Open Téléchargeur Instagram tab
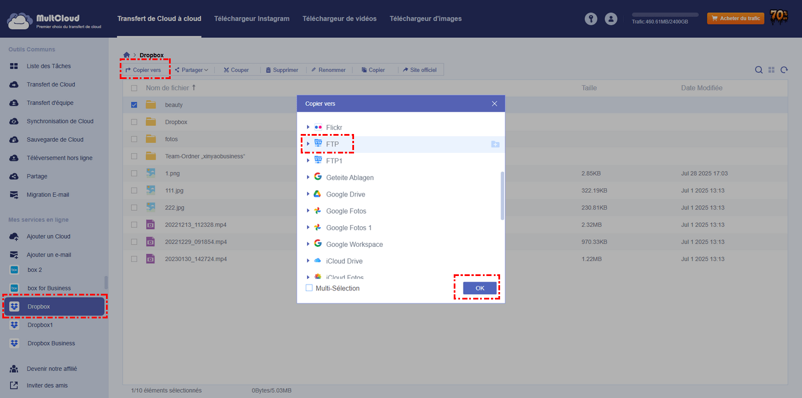 pos(251,19)
